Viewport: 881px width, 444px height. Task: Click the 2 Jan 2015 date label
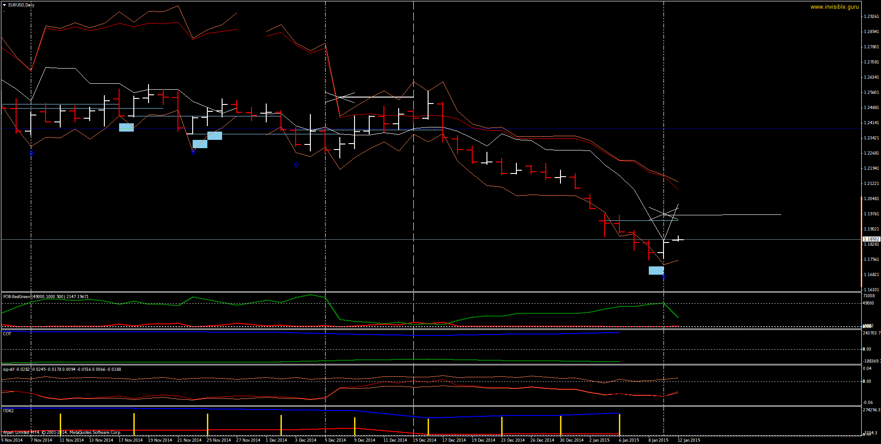(x=600, y=440)
